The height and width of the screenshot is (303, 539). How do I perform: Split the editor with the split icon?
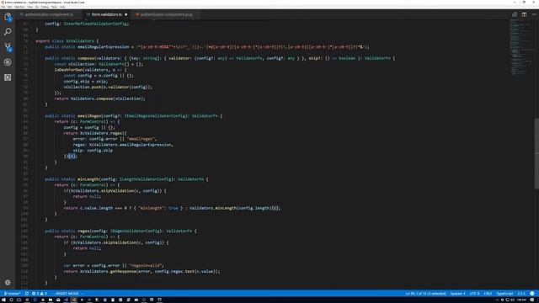(x=524, y=14)
